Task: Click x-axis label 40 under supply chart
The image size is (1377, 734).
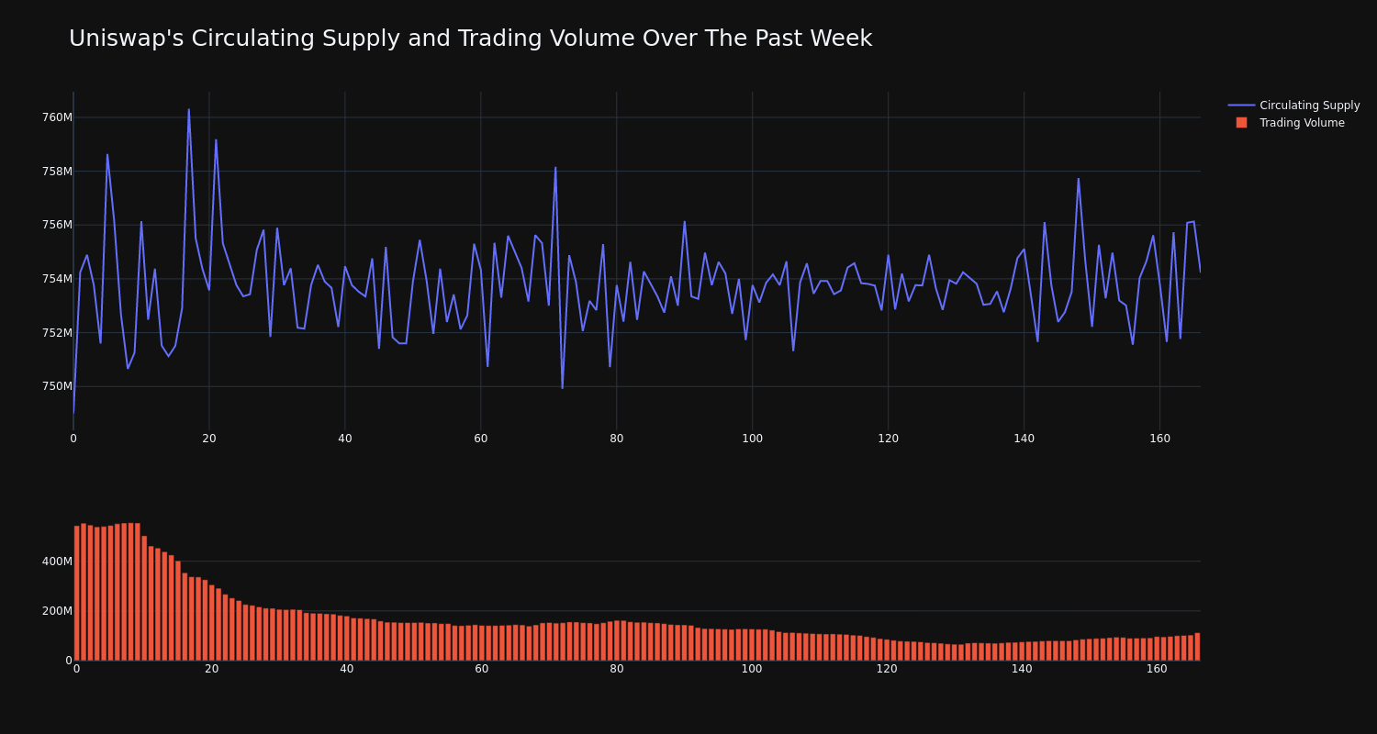Action: point(345,439)
